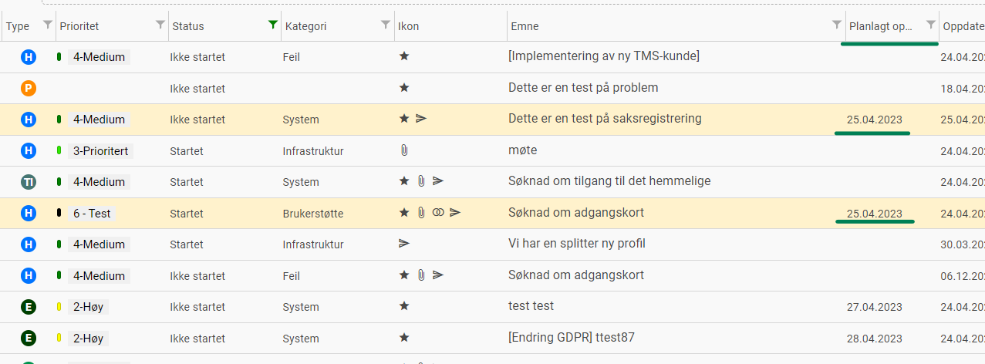Image resolution: width=985 pixels, height=364 pixels.
Task: Click TI type icon in Søknad row
Action: tap(29, 182)
